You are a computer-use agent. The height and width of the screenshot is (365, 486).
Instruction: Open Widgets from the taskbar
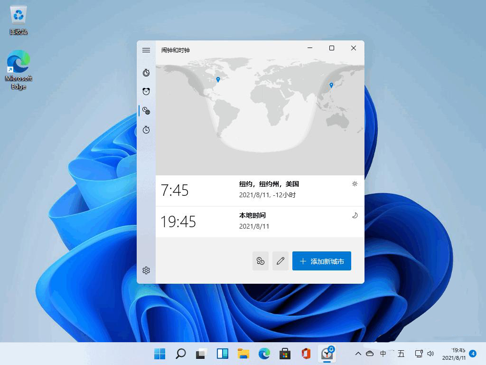tap(222, 354)
